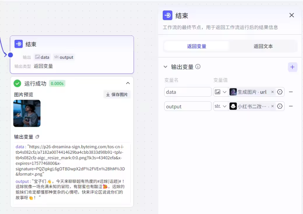Remove the data variable row with minus icon
Screen dimensions: 303x214
[291, 92]
